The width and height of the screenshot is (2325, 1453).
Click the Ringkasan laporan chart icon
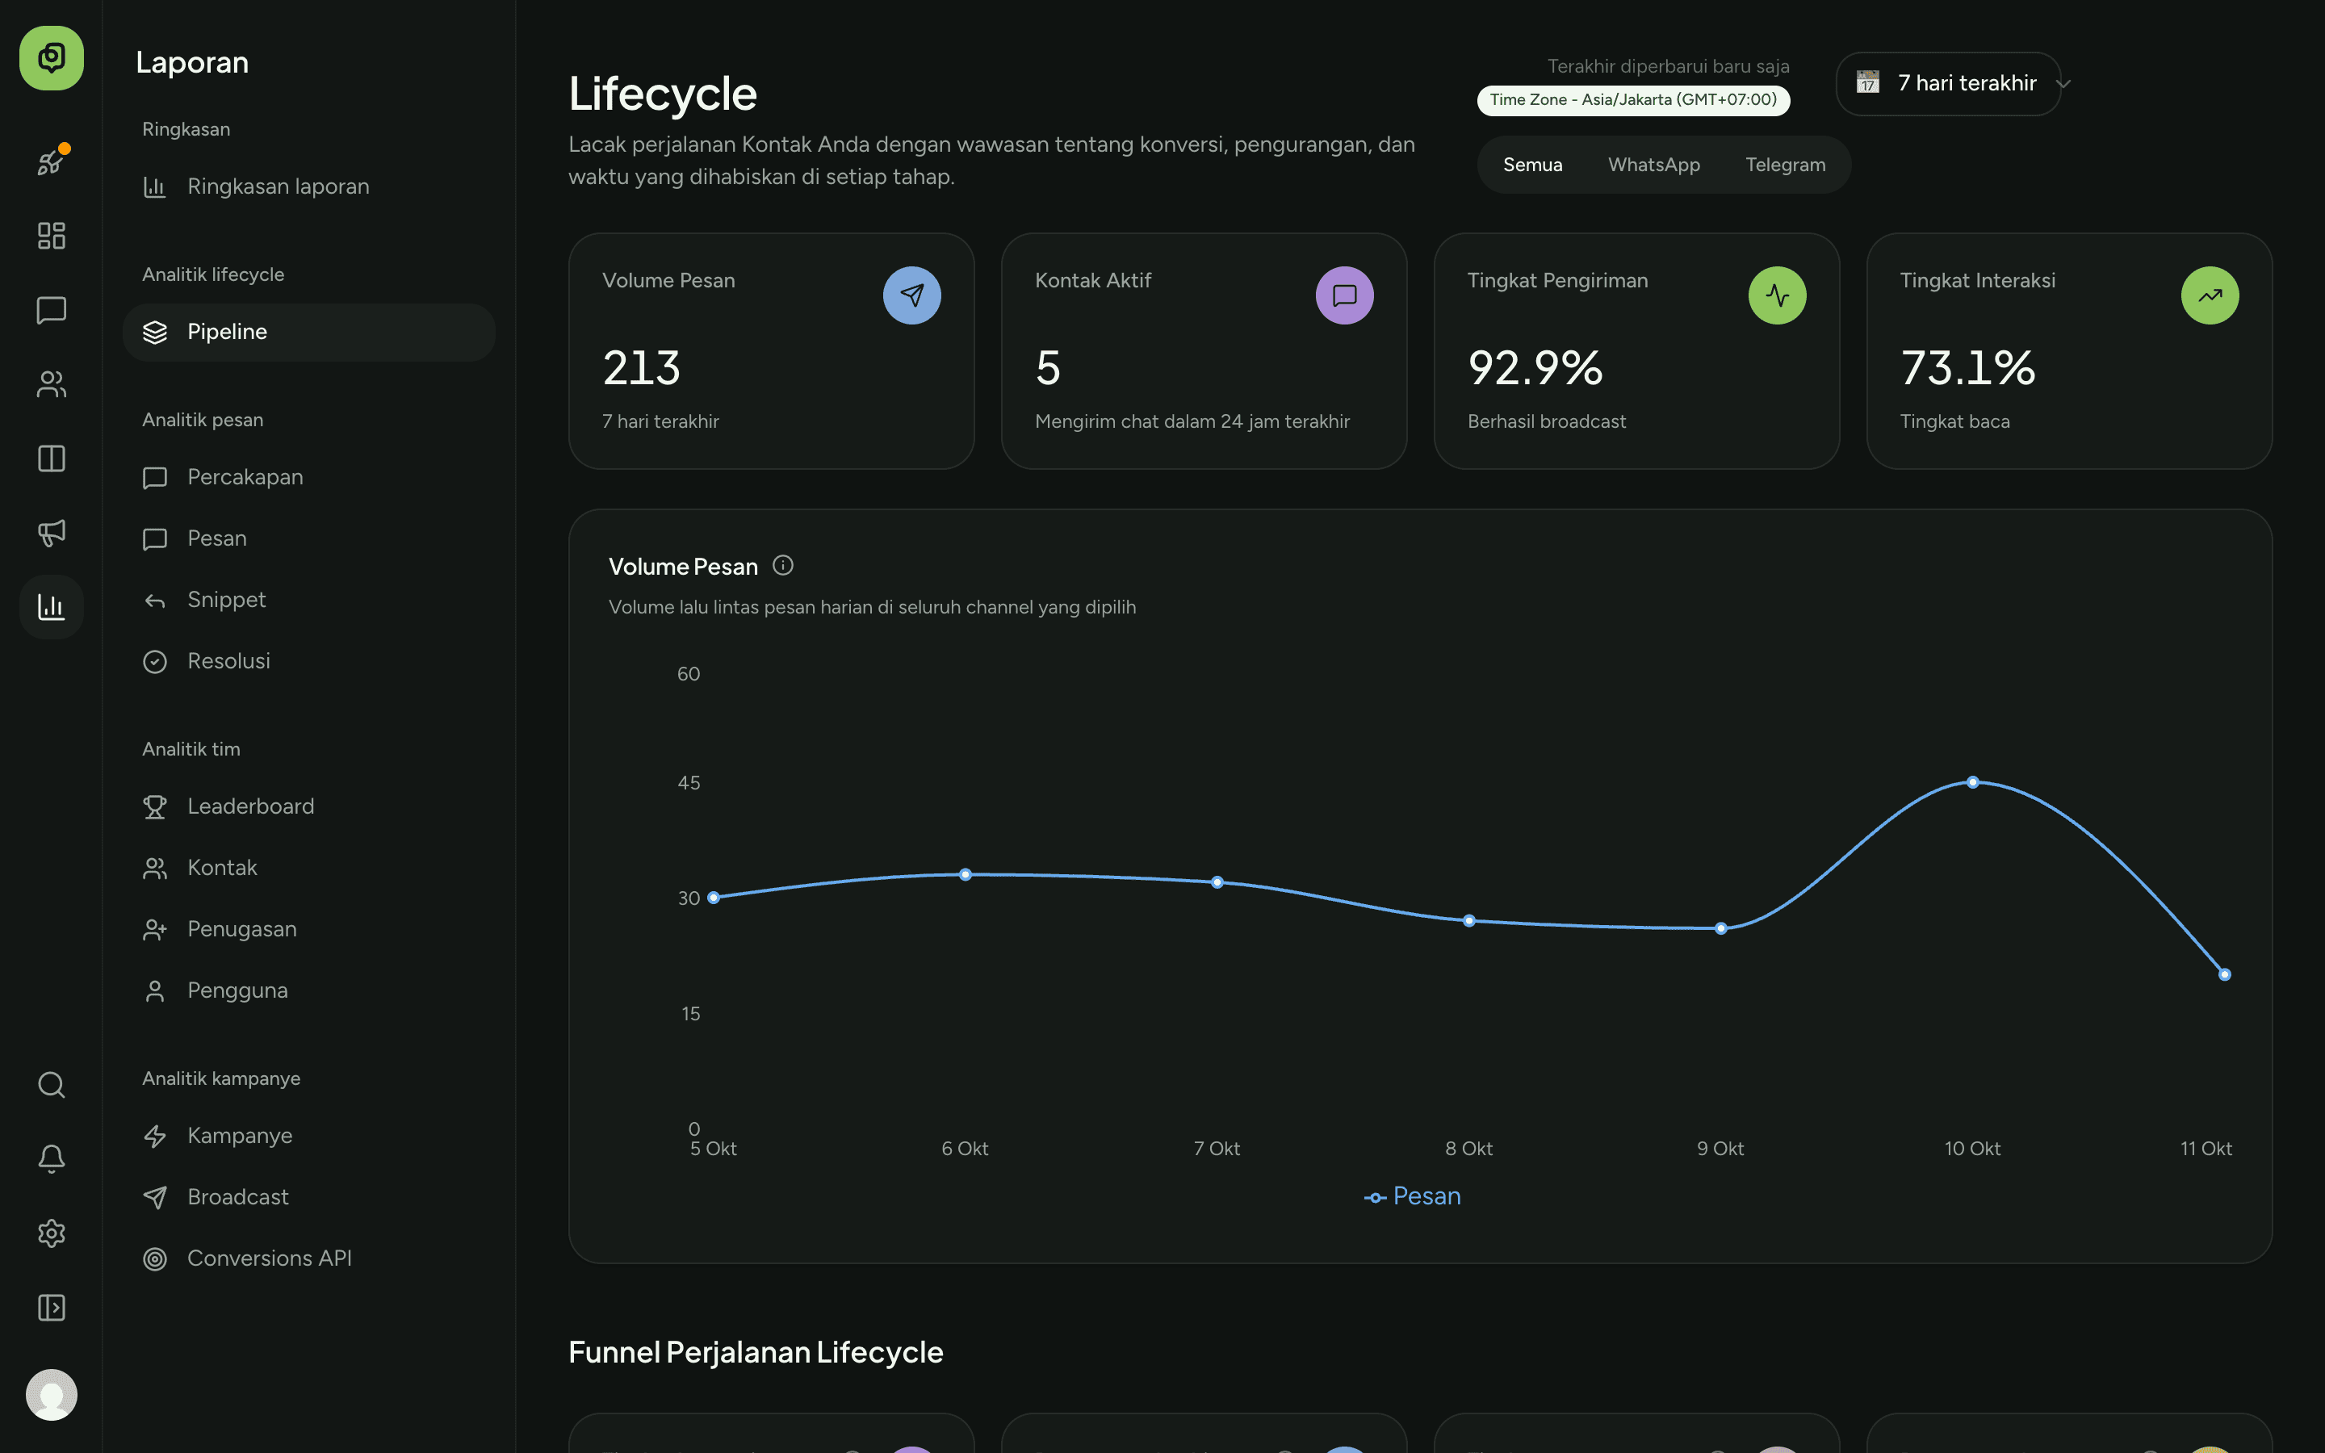tap(155, 186)
